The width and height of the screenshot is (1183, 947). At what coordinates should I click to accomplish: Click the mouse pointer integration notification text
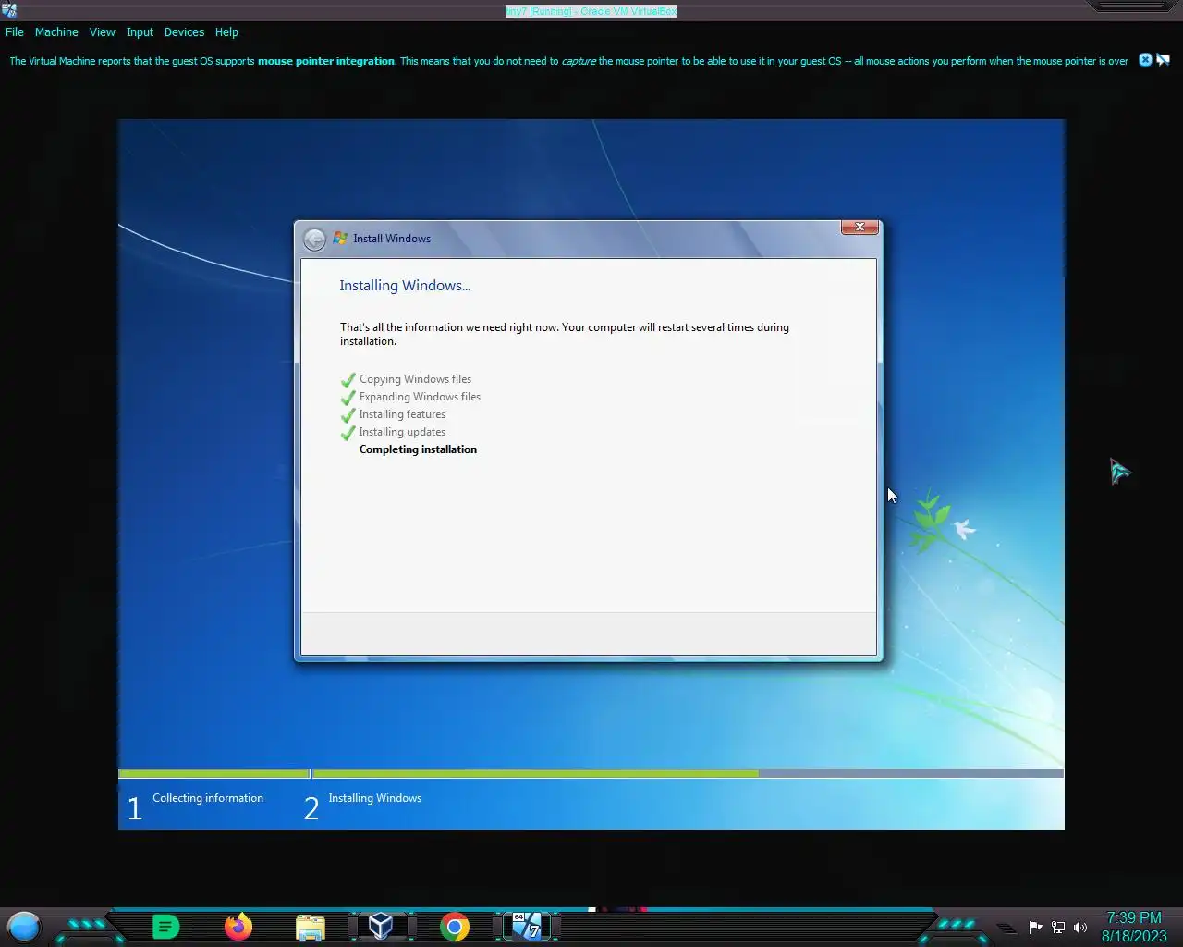coord(568,61)
